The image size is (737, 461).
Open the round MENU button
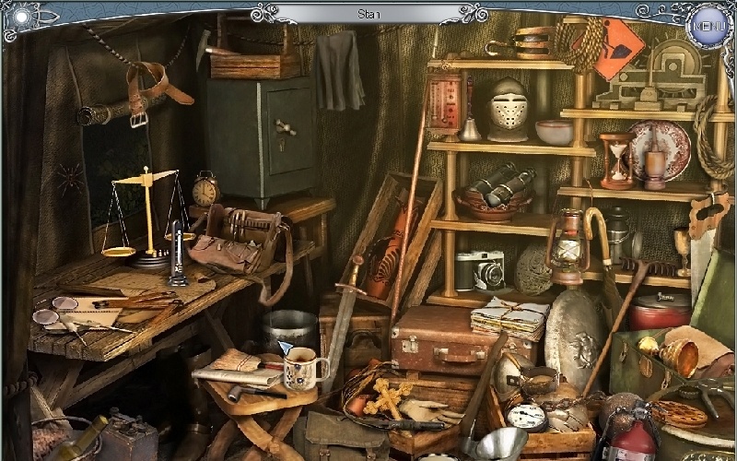pos(709,26)
